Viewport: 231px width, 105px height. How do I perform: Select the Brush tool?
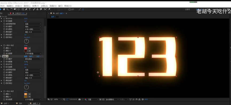[34, 9]
